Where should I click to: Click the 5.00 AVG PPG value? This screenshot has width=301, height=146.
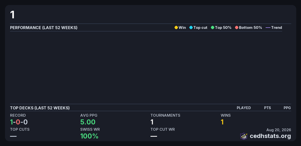coord(88,122)
